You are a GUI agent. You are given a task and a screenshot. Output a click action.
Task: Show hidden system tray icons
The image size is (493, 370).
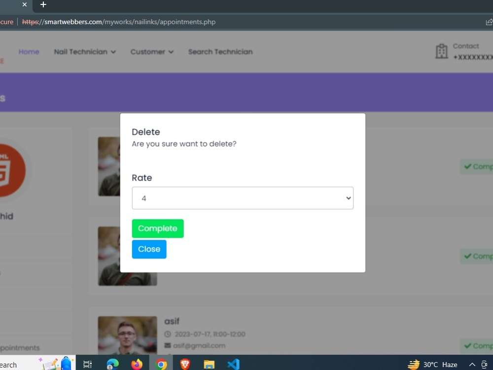tap(472, 365)
